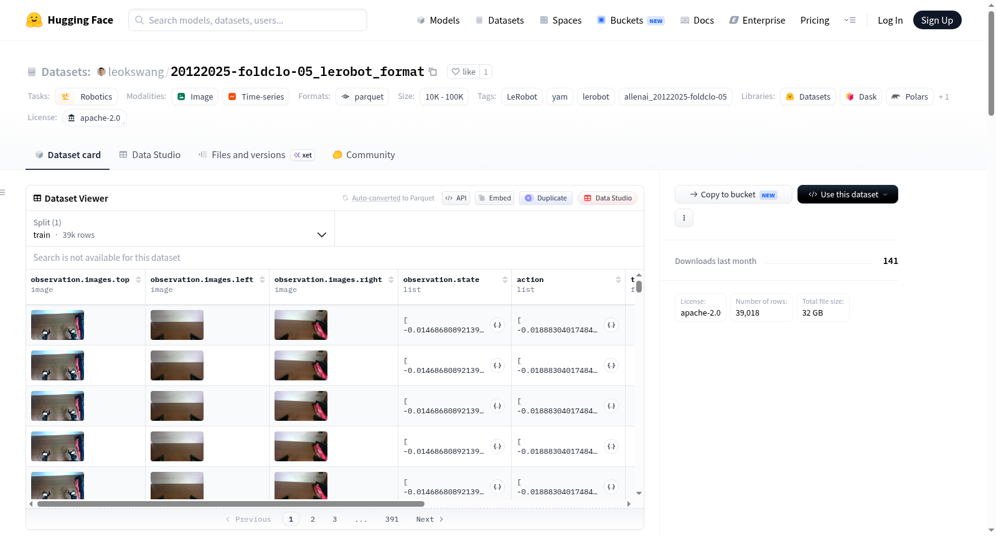Select the allenai_20122025-foldclo-05 tag
This screenshot has height=536, width=996.
coord(675,96)
